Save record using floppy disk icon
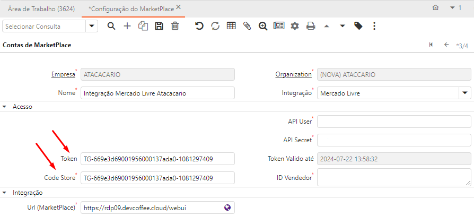The image size is (474, 216). pyautogui.click(x=159, y=26)
